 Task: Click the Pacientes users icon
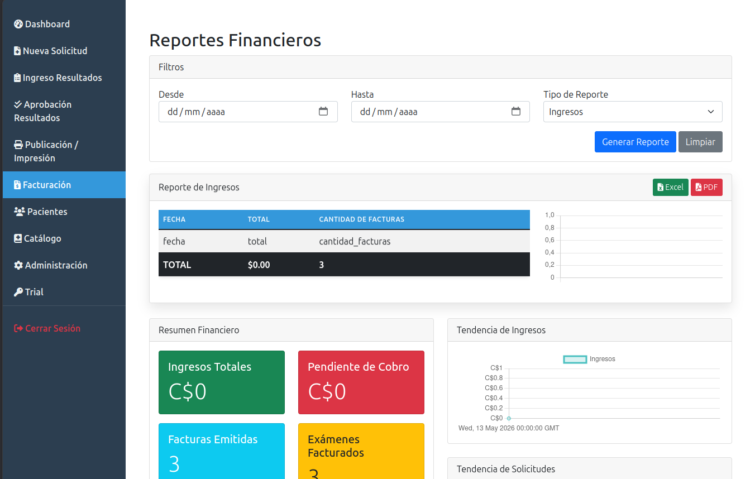click(x=20, y=212)
